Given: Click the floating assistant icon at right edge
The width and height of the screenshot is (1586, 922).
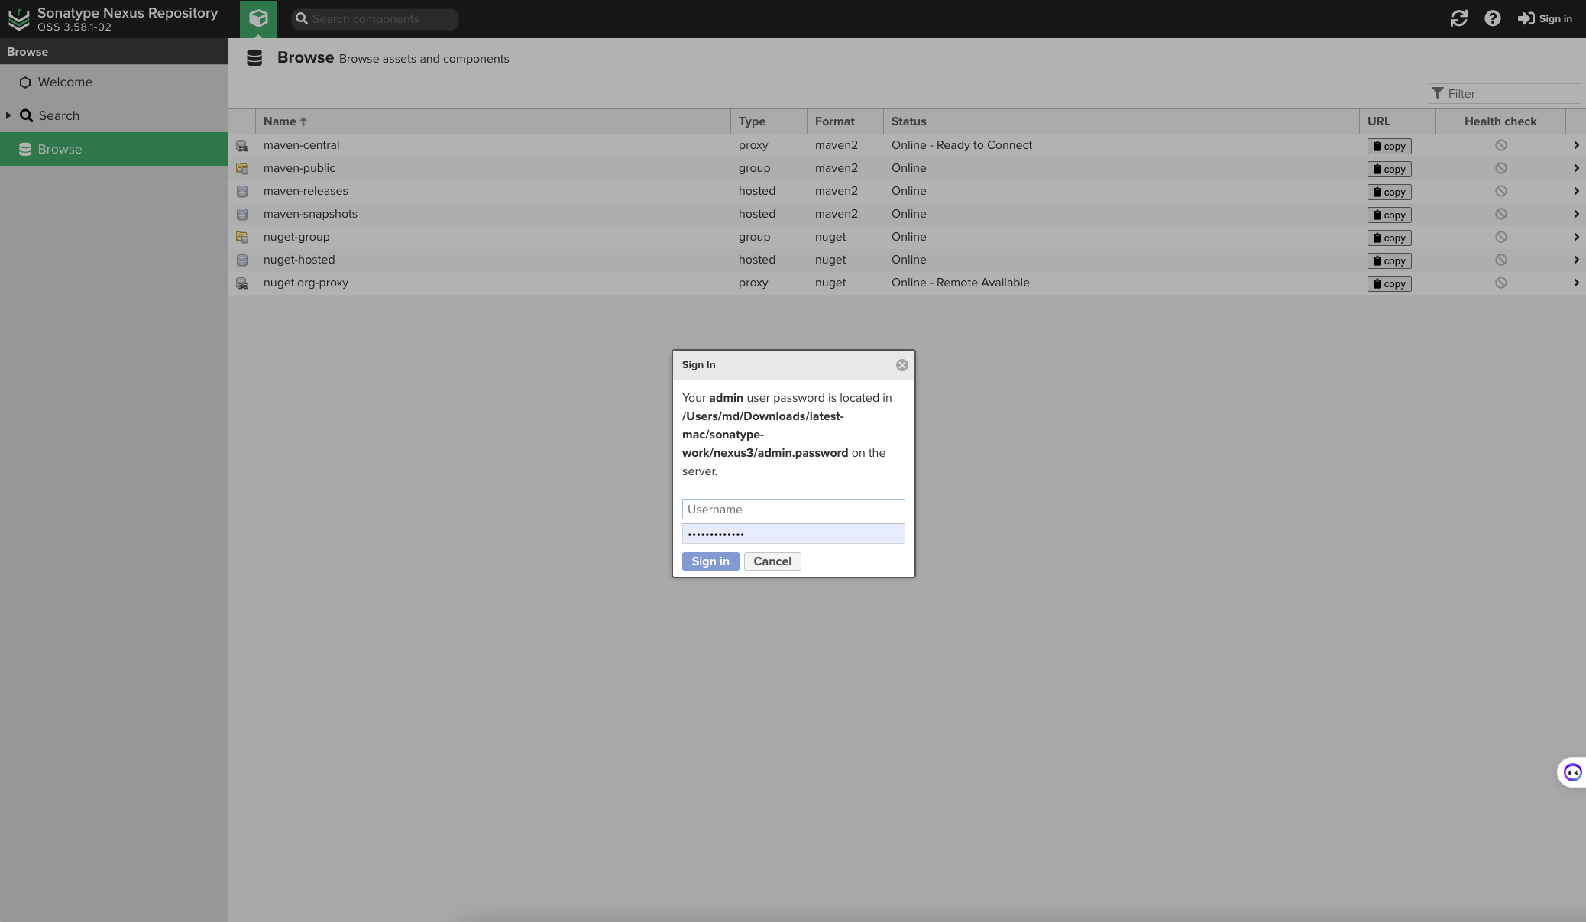Looking at the screenshot, I should coord(1572,772).
